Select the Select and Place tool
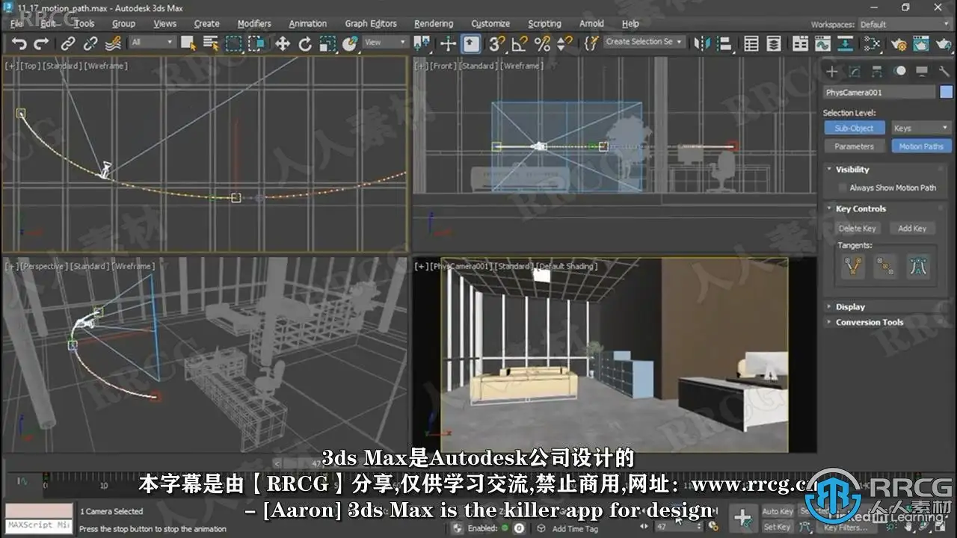 pyautogui.click(x=350, y=43)
